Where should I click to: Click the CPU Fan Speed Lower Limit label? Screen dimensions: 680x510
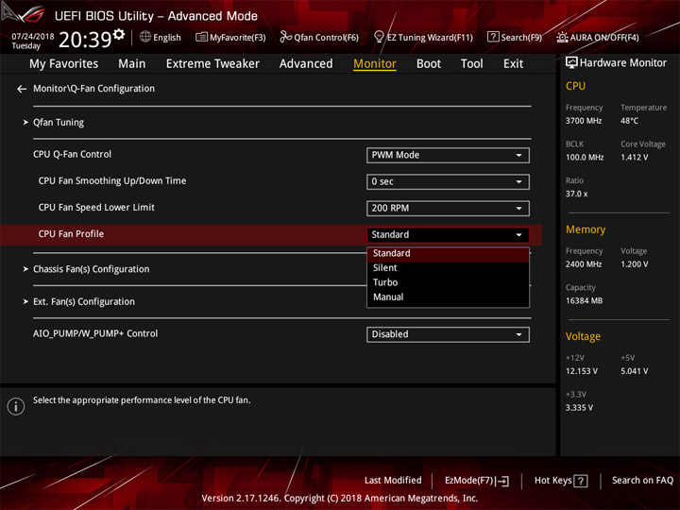96,208
